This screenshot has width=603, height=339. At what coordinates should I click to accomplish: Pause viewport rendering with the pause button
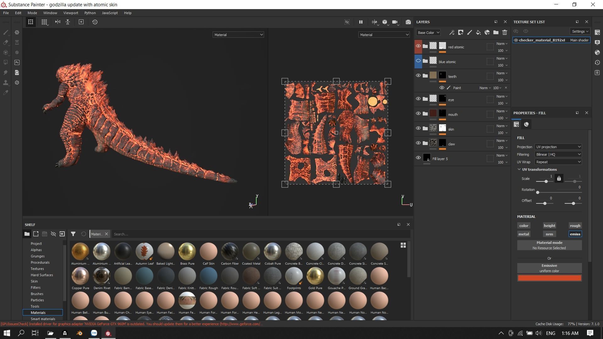[361, 22]
